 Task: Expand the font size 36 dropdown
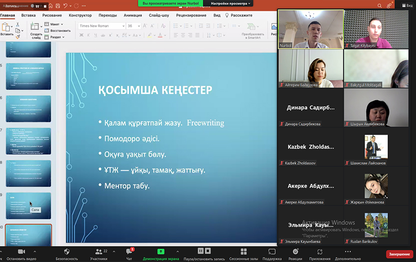[138, 26]
